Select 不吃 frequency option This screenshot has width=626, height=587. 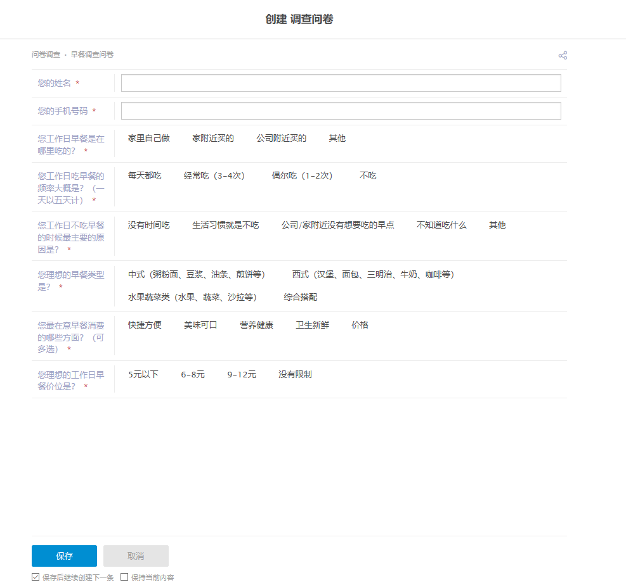[x=368, y=176]
